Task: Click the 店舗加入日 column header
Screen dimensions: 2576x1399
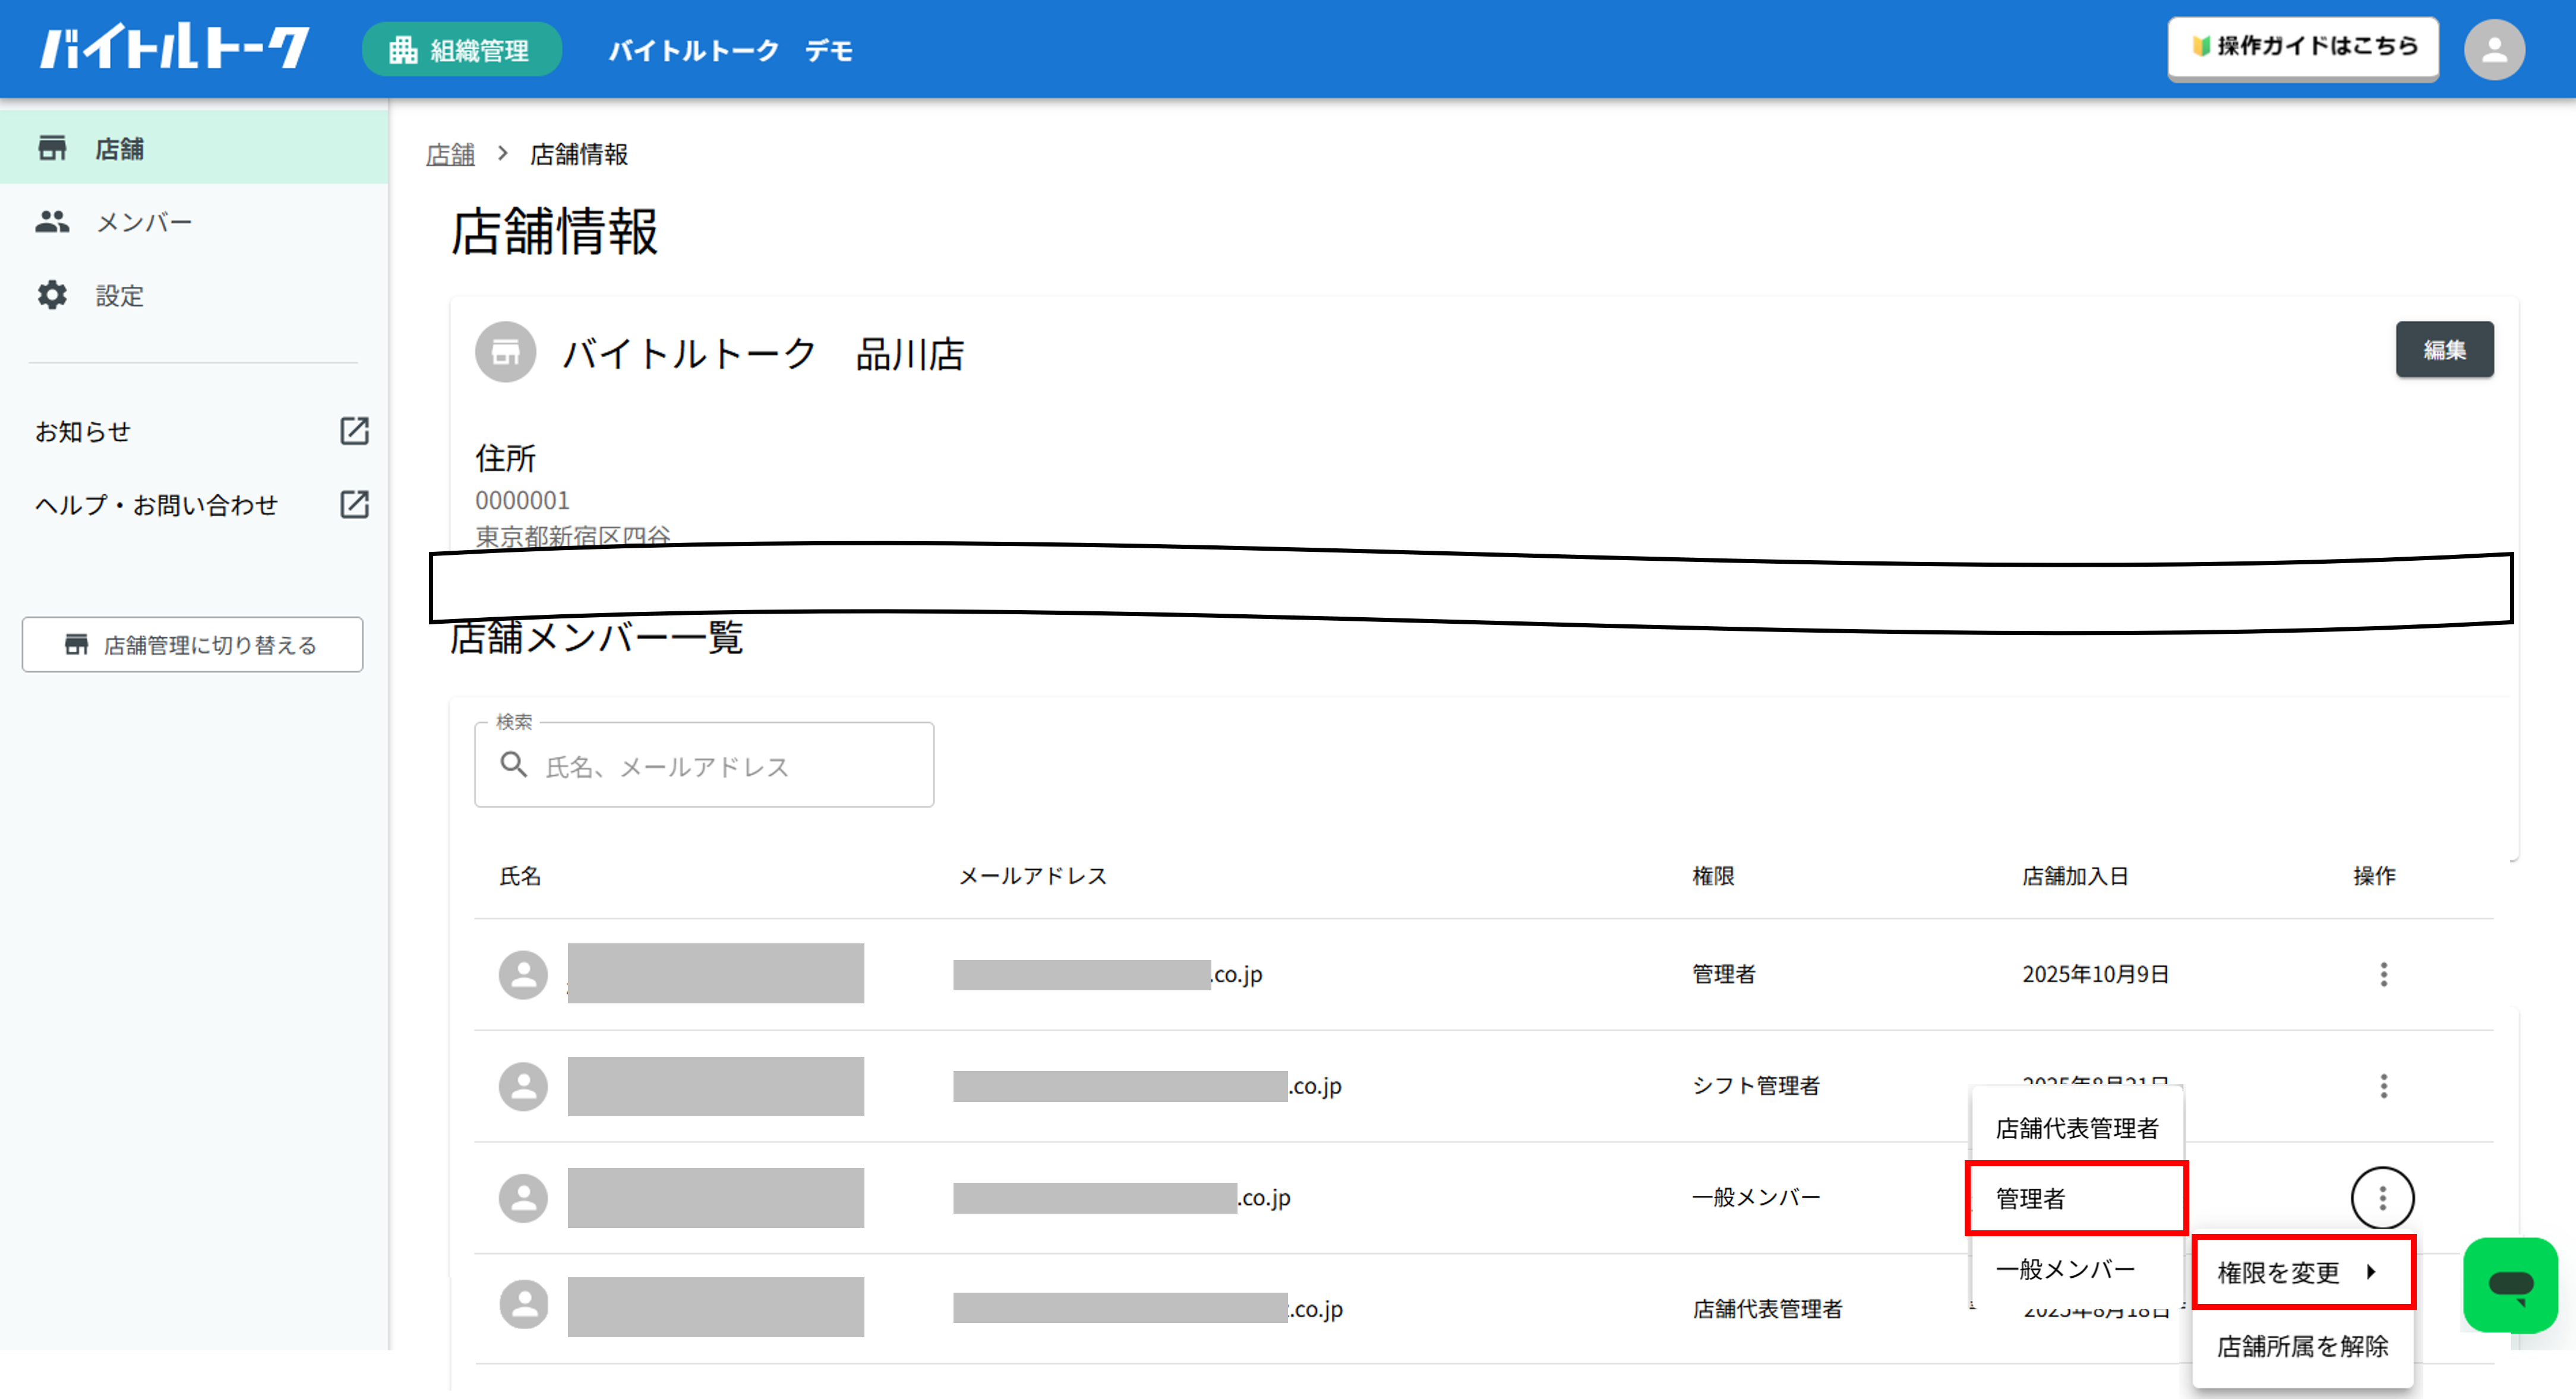Action: (2074, 876)
